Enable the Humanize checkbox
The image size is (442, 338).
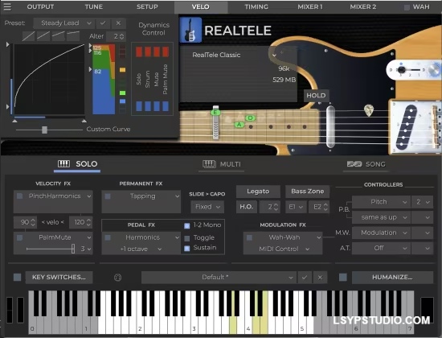click(x=343, y=278)
